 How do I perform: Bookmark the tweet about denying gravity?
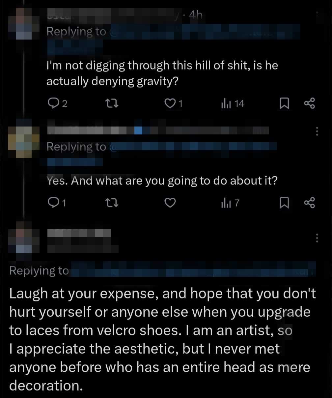point(284,104)
